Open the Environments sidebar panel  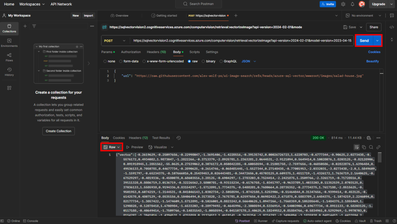(x=9, y=43)
